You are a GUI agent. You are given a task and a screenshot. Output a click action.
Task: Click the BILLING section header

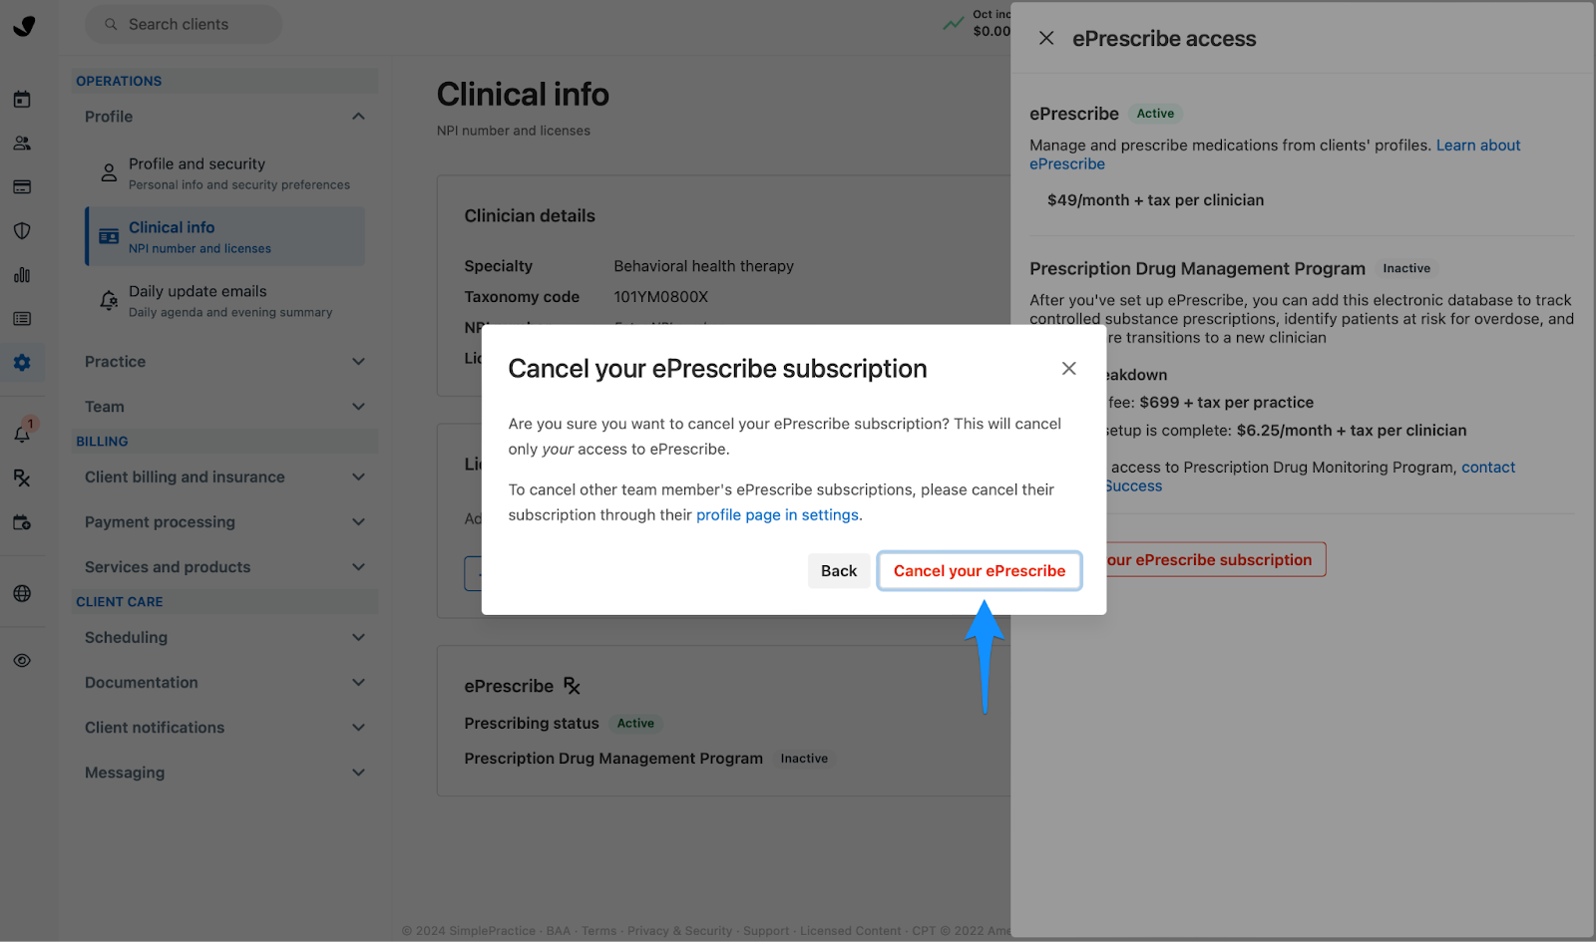102,441
